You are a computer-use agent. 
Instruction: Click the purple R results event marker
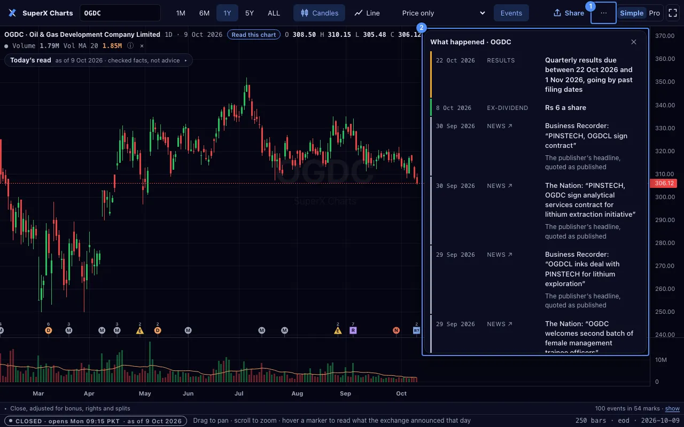[353, 330]
